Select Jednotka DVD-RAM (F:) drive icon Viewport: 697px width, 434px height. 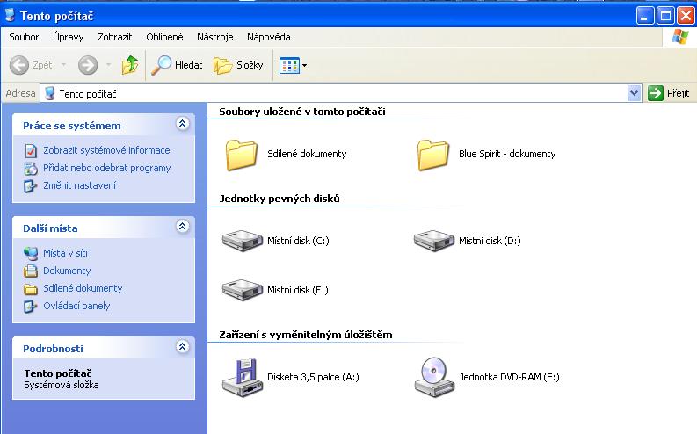tap(434, 377)
